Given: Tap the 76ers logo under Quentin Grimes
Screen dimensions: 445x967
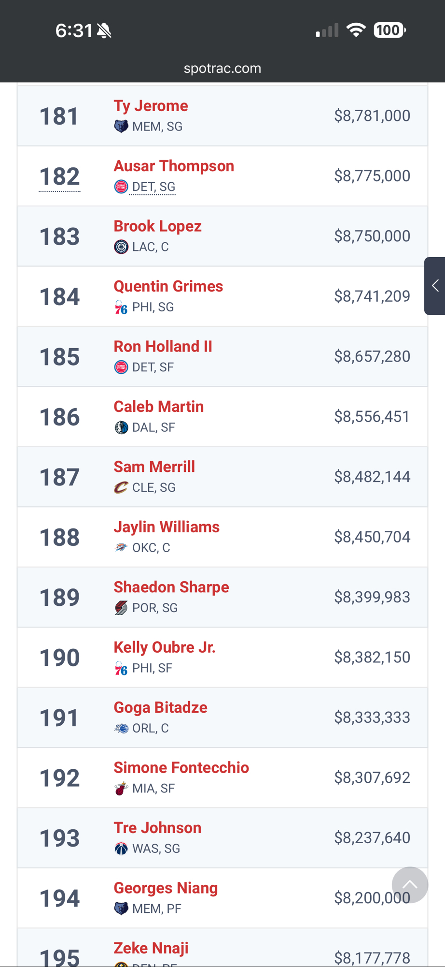Looking at the screenshot, I should pyautogui.click(x=121, y=307).
